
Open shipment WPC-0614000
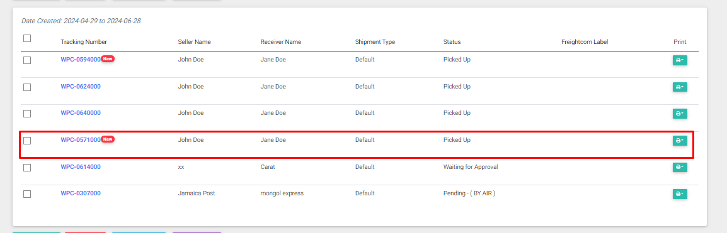(81, 166)
